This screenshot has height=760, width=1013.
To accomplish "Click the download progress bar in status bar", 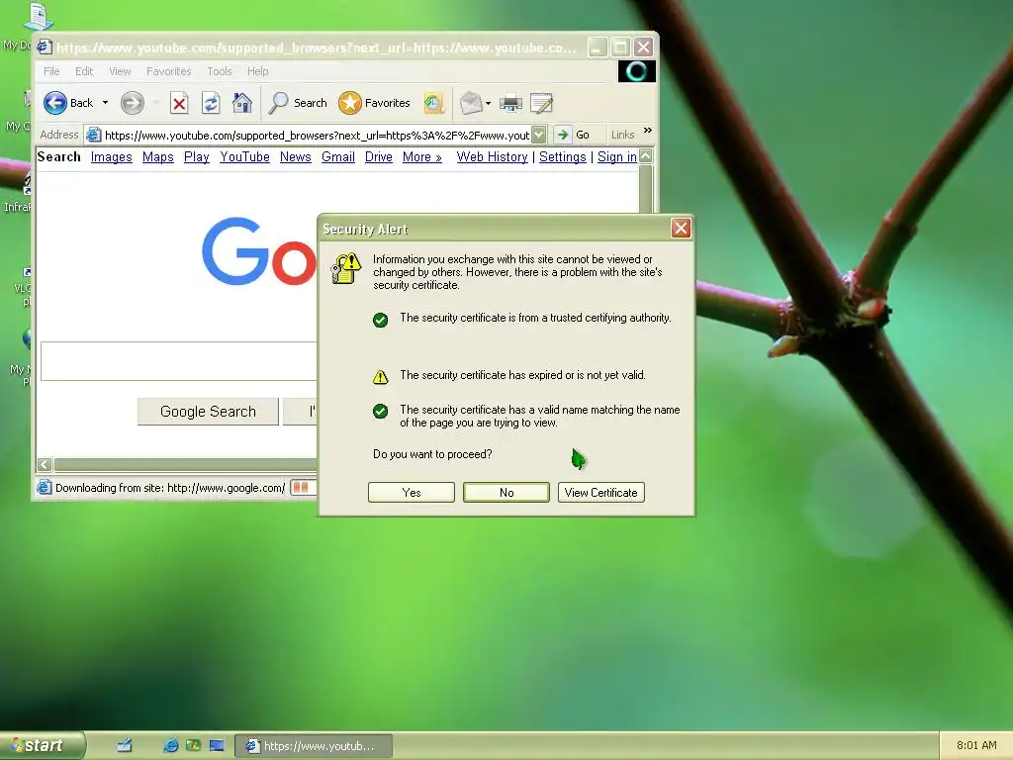I will click(303, 487).
